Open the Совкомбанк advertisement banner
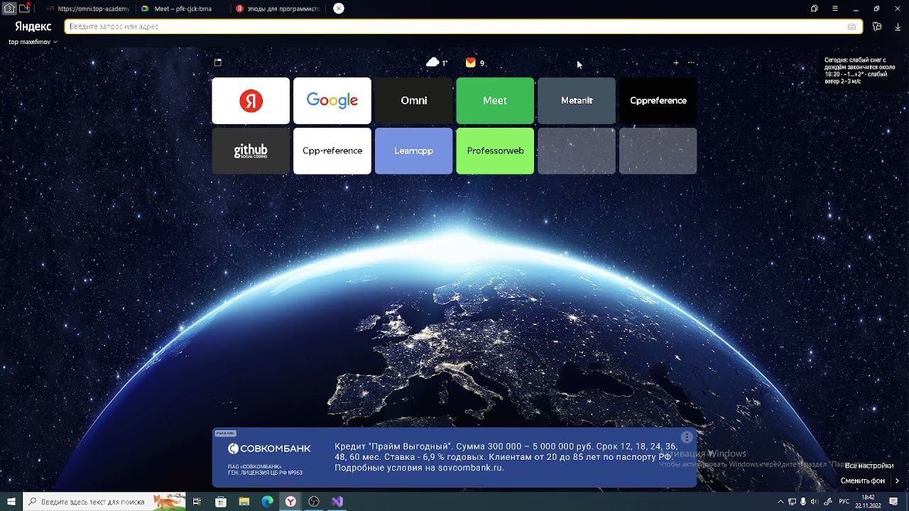The width and height of the screenshot is (909, 511). coord(454,457)
